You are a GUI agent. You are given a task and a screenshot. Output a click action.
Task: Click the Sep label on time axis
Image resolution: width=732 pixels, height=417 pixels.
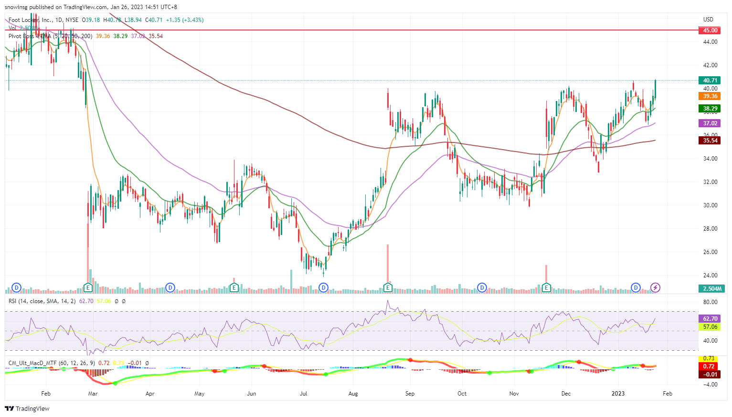coord(410,394)
